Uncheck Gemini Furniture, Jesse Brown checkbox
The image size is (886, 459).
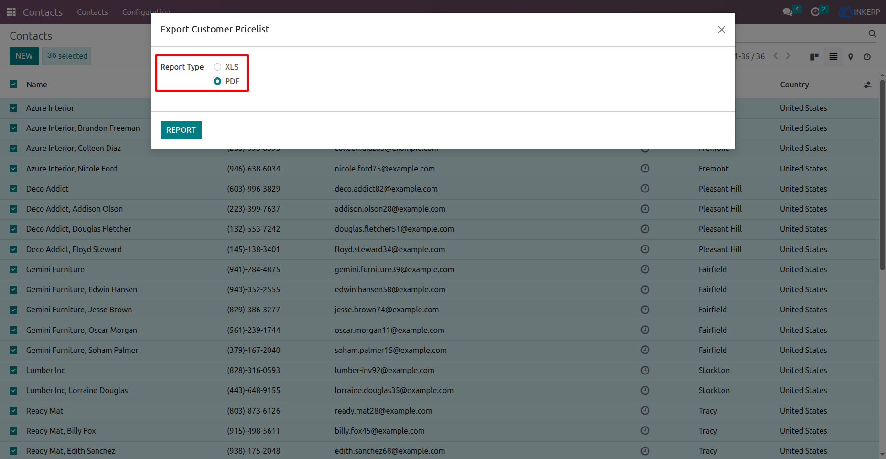click(x=13, y=310)
